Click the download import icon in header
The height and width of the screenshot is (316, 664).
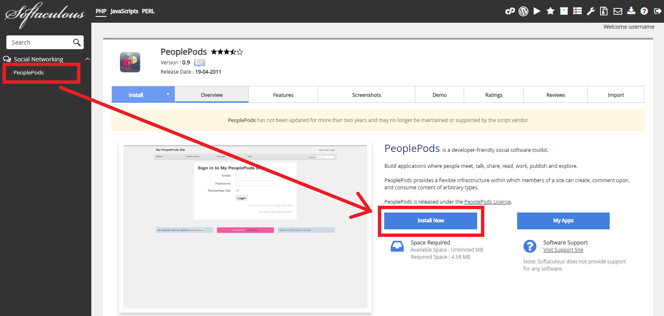click(631, 11)
